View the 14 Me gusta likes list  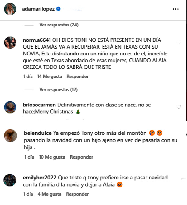tap(50, 76)
